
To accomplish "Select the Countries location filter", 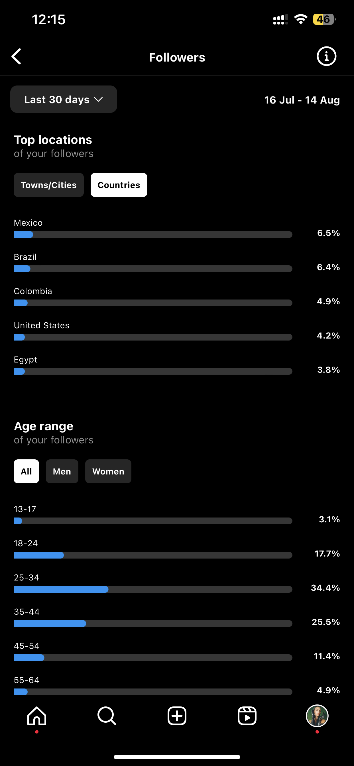I will click(119, 185).
